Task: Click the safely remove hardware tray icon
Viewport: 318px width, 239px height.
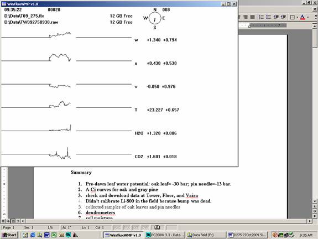Action: [291, 235]
